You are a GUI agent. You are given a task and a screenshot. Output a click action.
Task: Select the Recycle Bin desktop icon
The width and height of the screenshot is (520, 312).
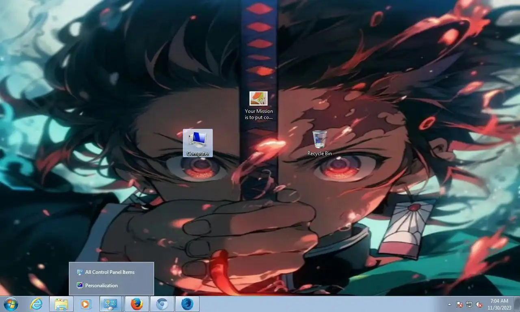[x=320, y=143]
